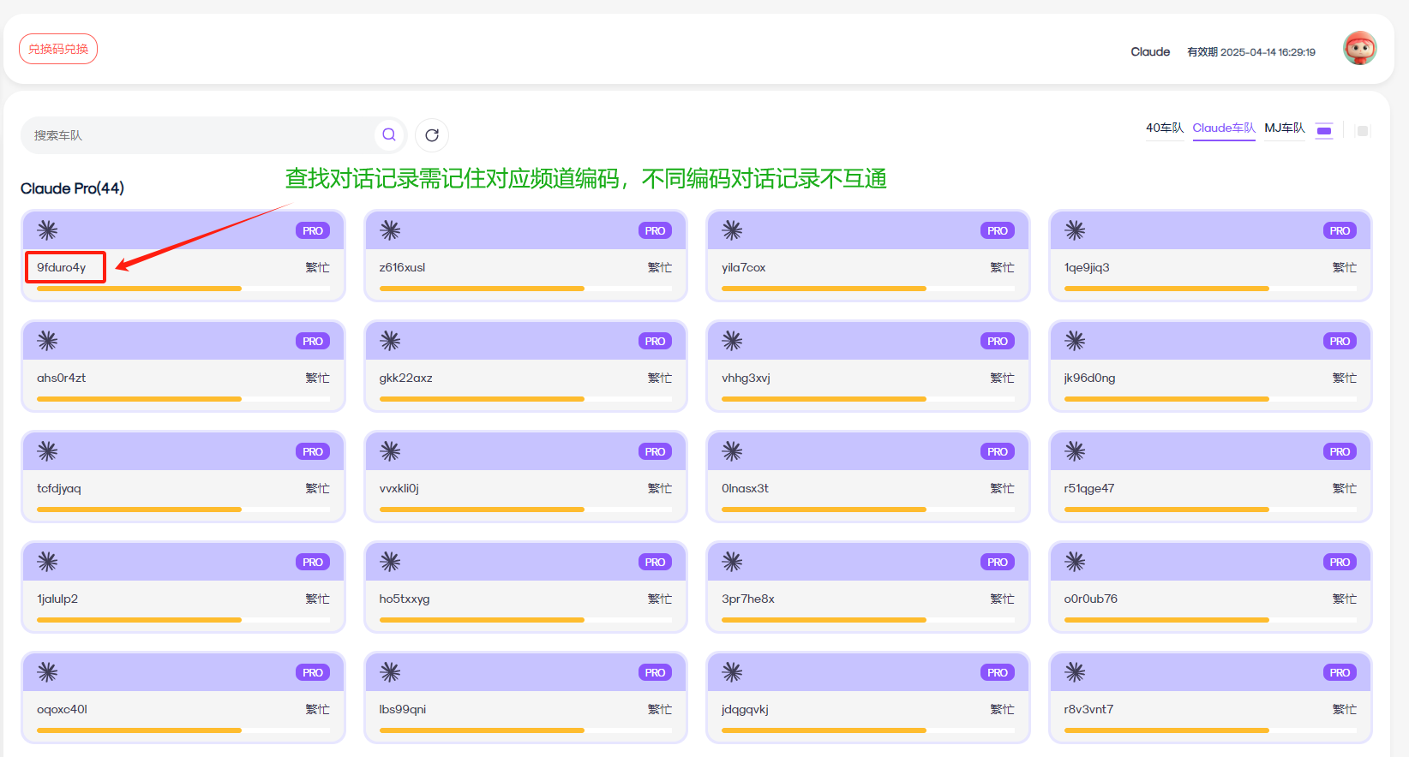Click the Claude logo on vvxkli0j card
Screen dimensions: 1409x757
tap(390, 451)
